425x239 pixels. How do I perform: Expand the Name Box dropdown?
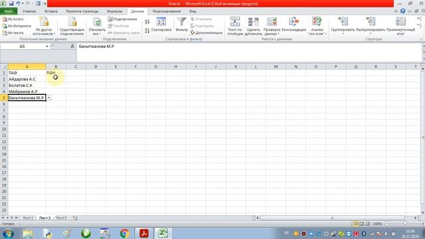pyautogui.click(x=47, y=46)
